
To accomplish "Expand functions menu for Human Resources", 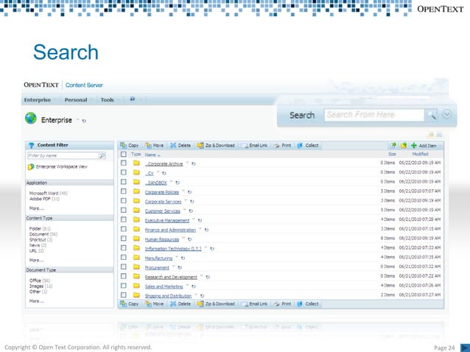I will tap(183, 239).
